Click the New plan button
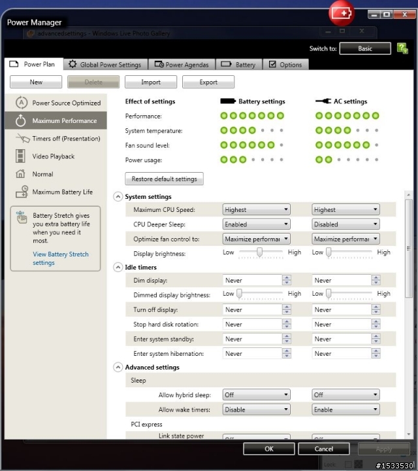This screenshot has width=418, height=471. 36,82
